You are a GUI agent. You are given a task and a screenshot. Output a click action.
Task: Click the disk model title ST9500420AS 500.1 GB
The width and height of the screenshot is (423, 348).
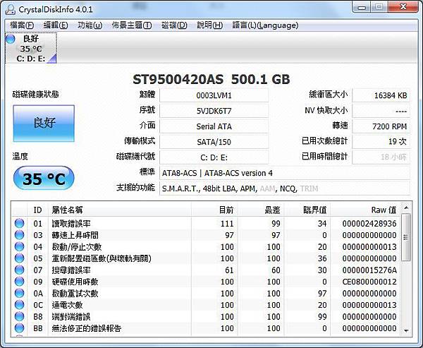(211, 79)
